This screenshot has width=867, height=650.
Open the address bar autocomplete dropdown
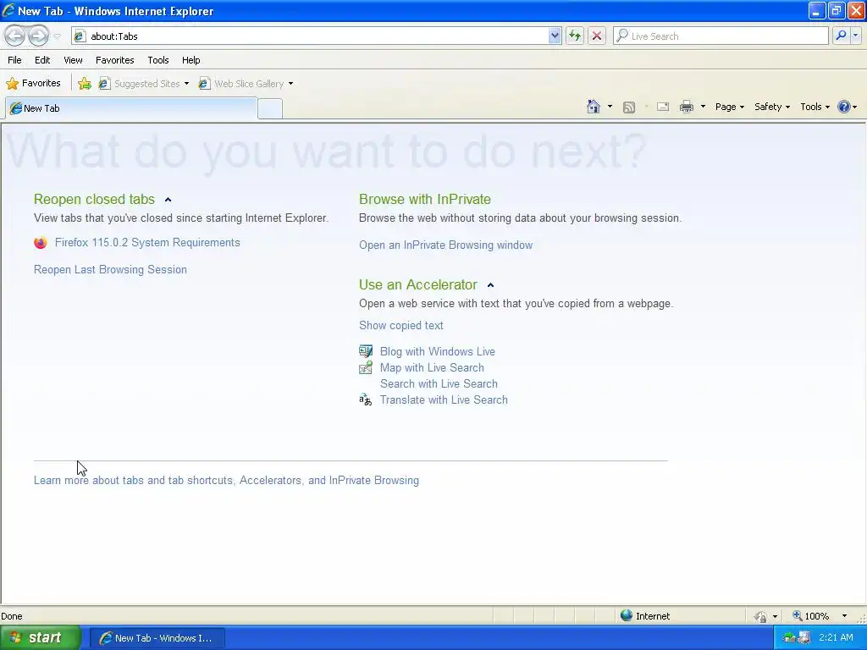555,36
